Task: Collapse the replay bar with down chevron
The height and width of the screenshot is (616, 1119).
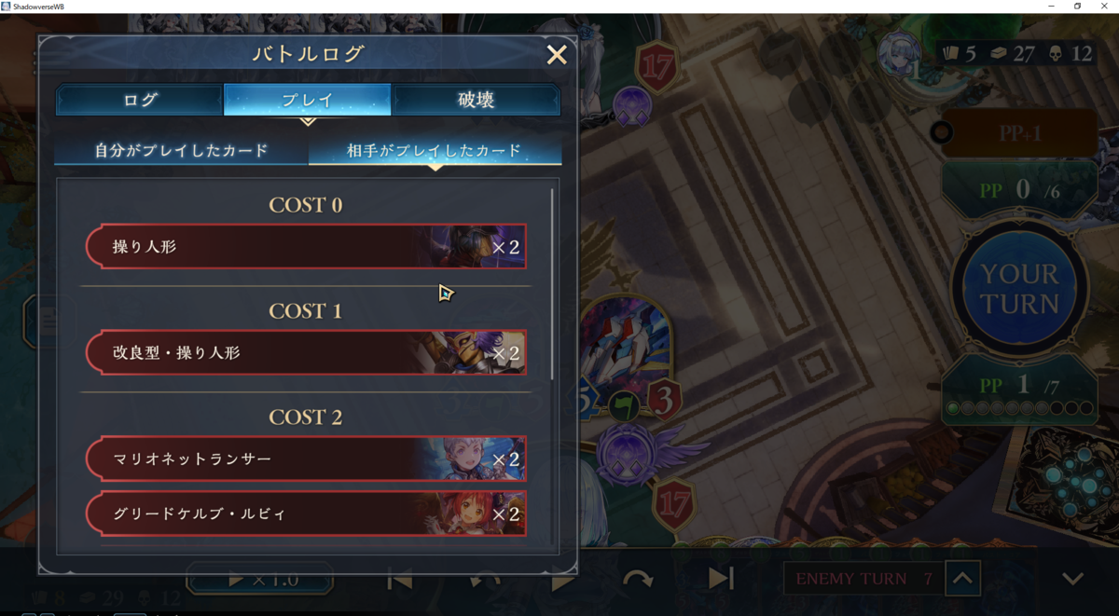Action: tap(1073, 579)
